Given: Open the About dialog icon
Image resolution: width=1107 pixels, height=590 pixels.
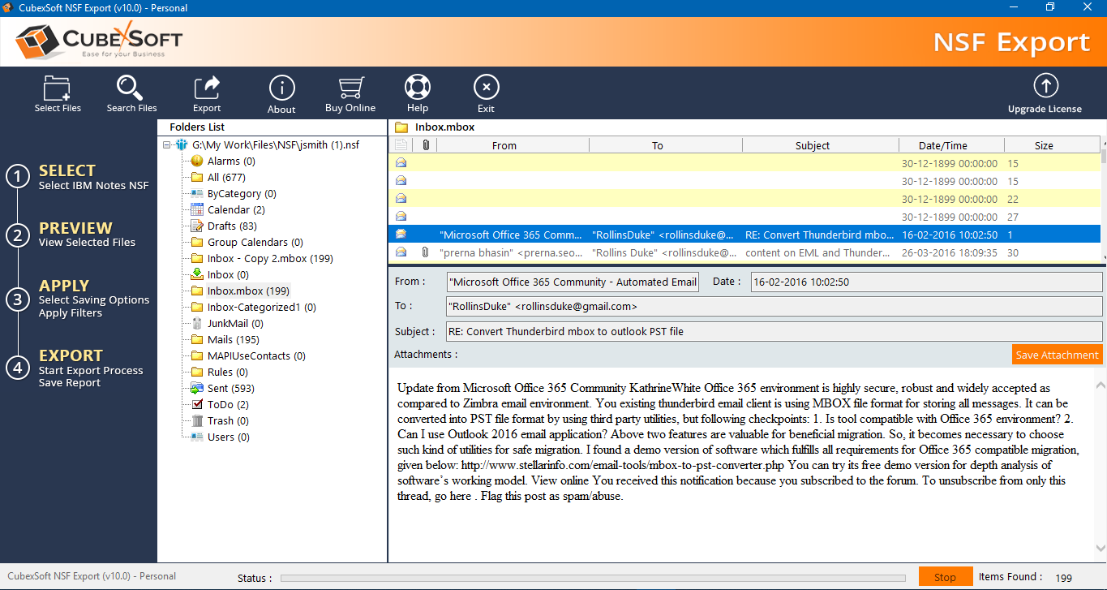Looking at the screenshot, I should tap(281, 88).
